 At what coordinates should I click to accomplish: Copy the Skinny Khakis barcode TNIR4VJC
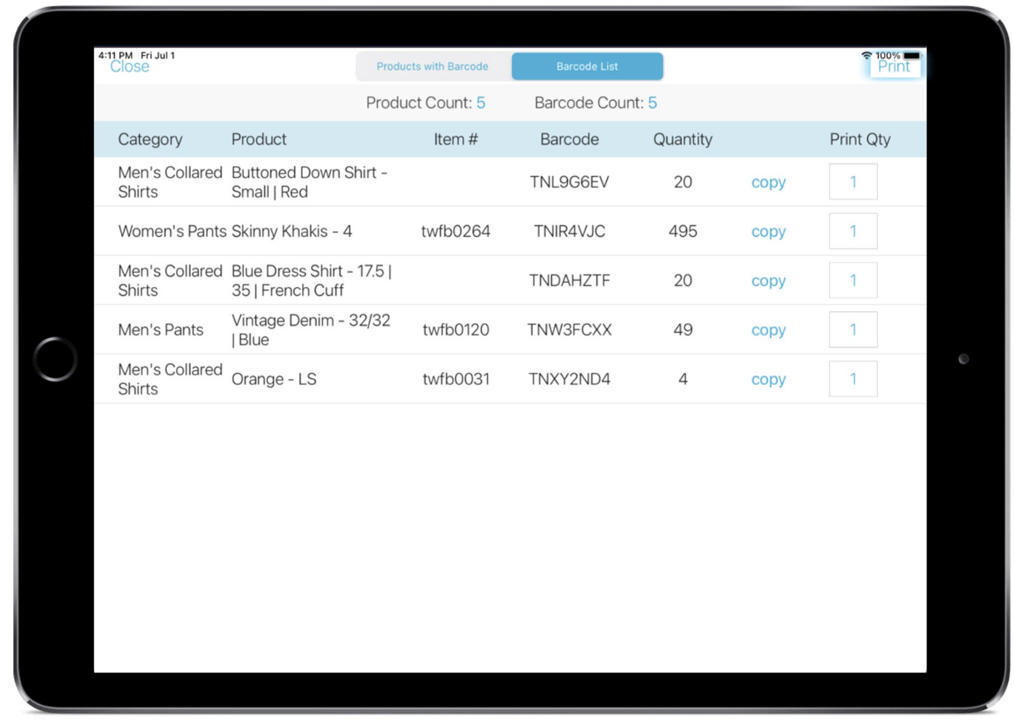(x=768, y=232)
